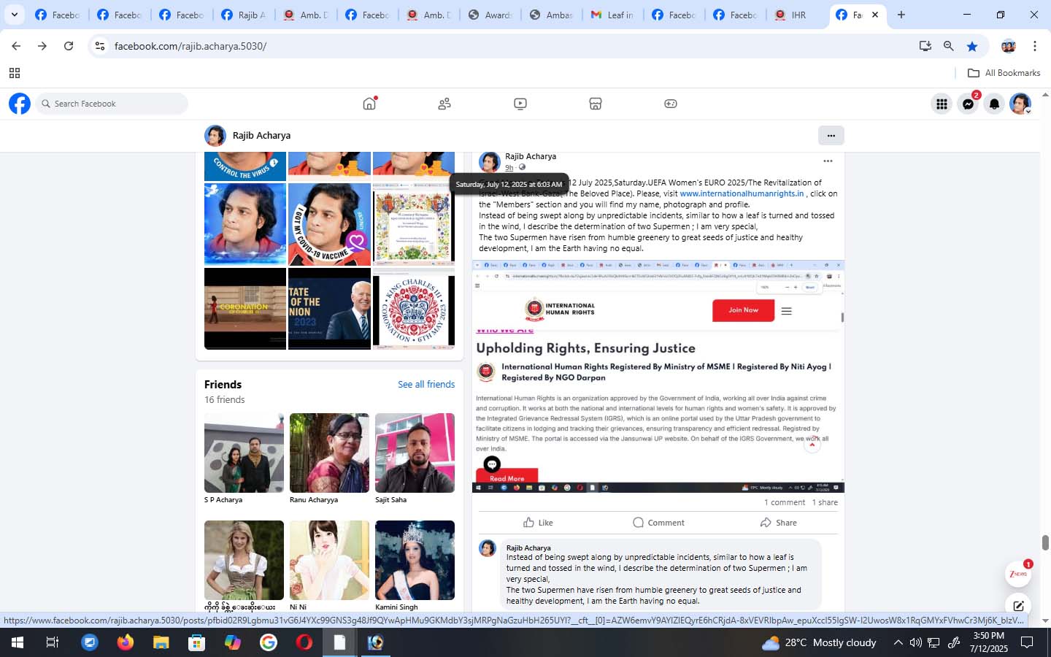Open Sajit Saha friend photo
The image size is (1051, 657).
(x=415, y=453)
